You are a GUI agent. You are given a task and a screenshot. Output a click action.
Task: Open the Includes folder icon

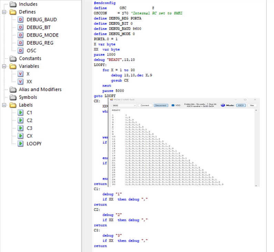click(x=13, y=4)
